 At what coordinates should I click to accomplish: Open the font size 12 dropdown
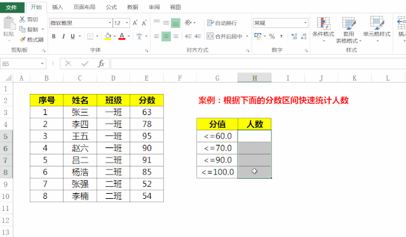(x=127, y=23)
